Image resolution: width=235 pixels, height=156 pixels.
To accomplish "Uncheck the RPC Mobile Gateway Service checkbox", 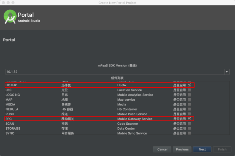I will [189, 119].
